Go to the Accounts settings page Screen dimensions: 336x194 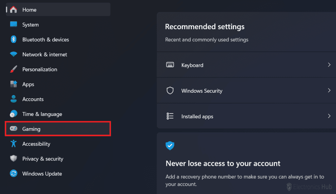click(33, 99)
